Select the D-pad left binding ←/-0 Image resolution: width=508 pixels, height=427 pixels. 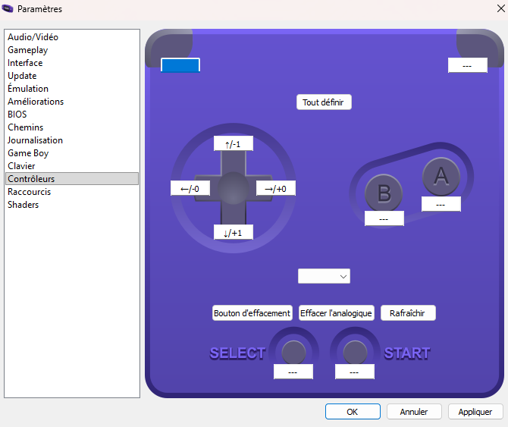coord(190,189)
